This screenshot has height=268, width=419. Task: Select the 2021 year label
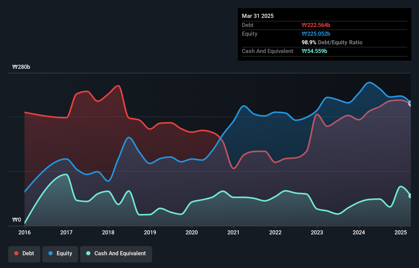(233, 232)
